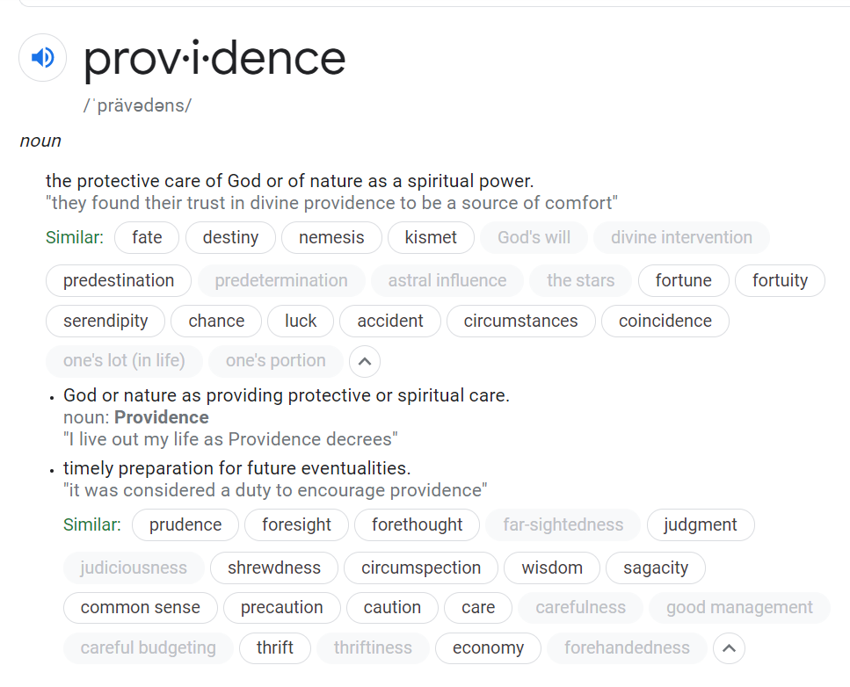Screen dimensions: 850x687
Task: Select the 'foresight' chip
Action: click(x=296, y=524)
